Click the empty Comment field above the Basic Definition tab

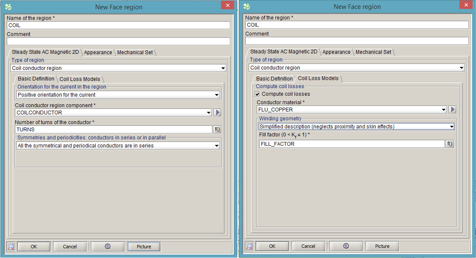click(118, 42)
